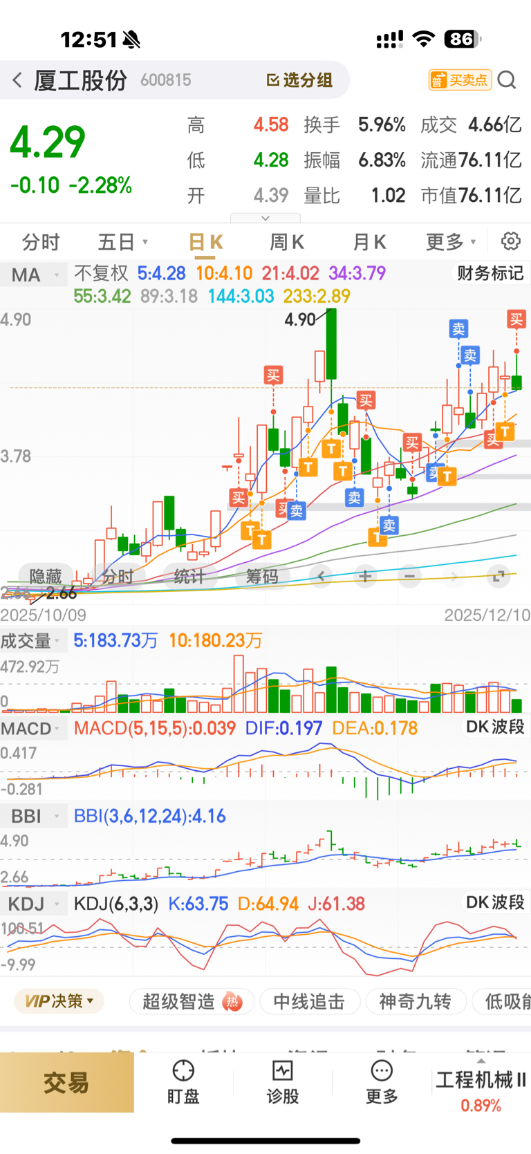531x1154 pixels.
Task: Tap the MACD(5,15,5):0.039 value
Action: pos(155,728)
